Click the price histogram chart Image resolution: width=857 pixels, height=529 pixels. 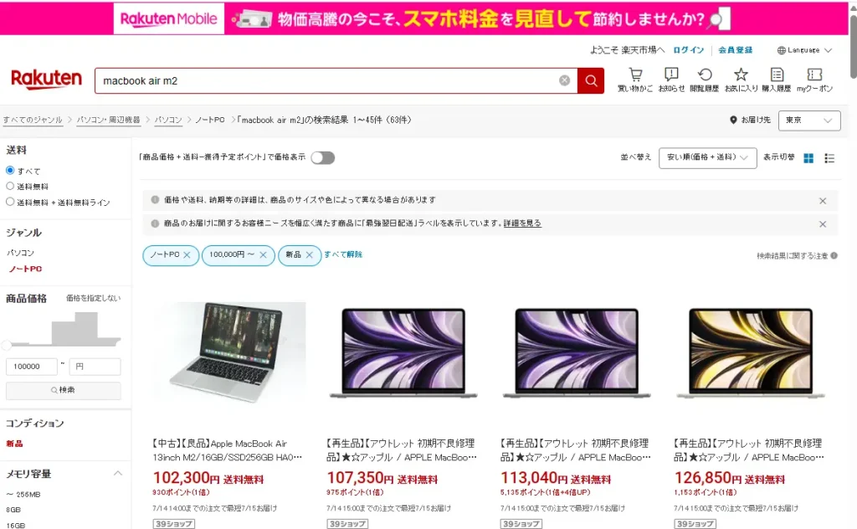64,328
